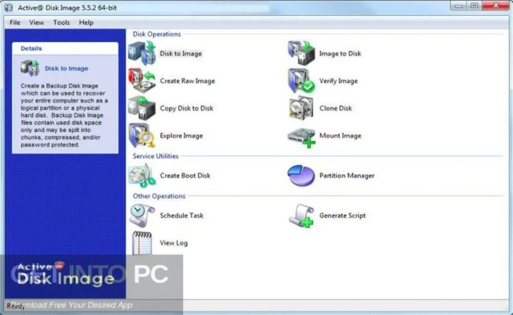Click the Copy Disk to Disk icon
This screenshot has width=513, height=315.
(142, 108)
